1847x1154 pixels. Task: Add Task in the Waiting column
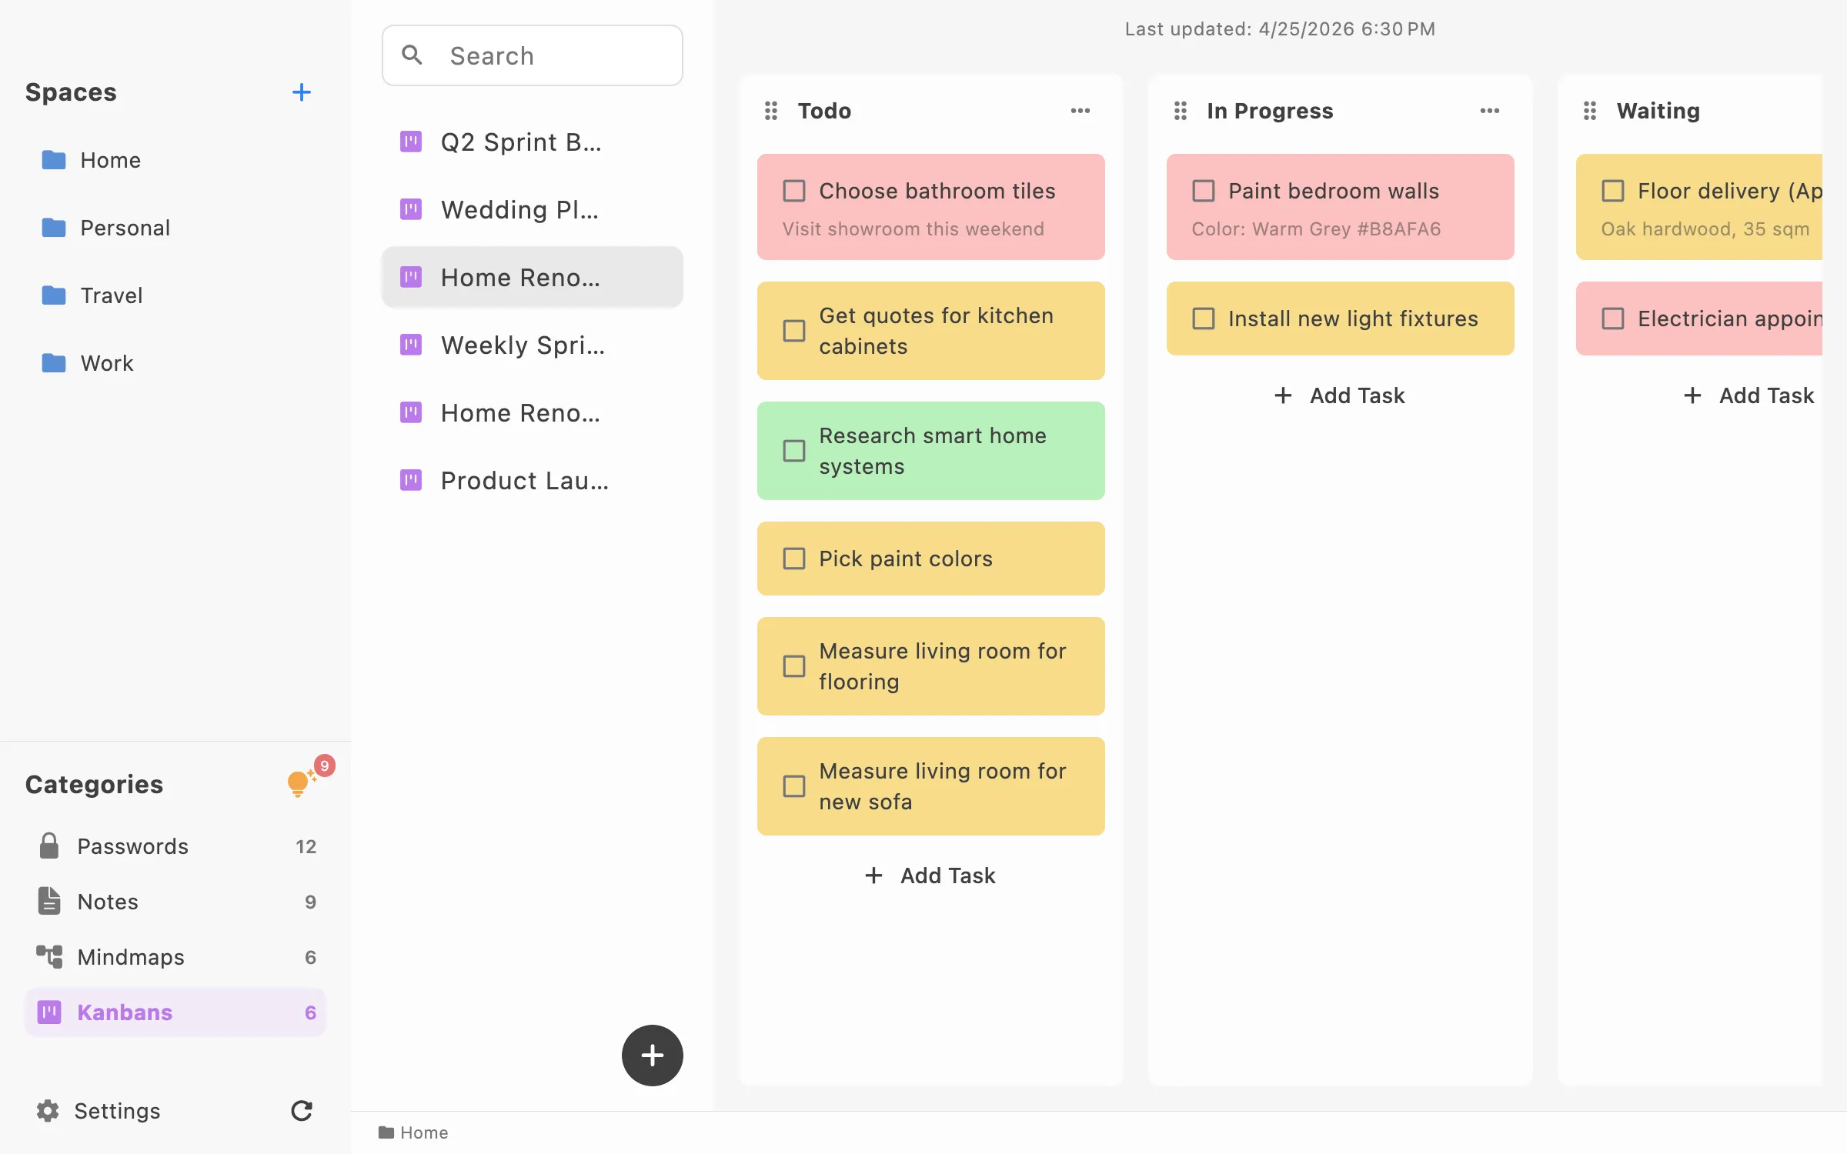pyautogui.click(x=1749, y=395)
